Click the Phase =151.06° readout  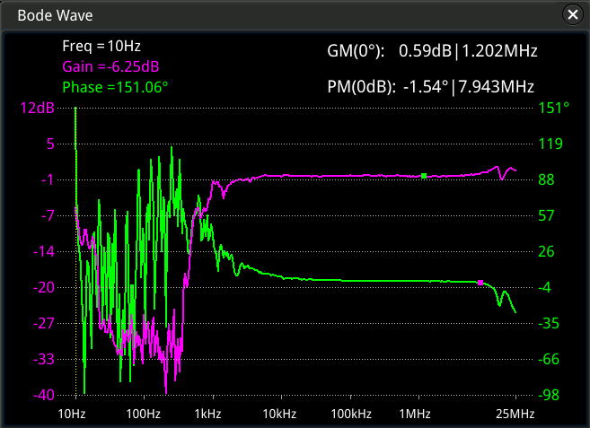pyautogui.click(x=115, y=87)
